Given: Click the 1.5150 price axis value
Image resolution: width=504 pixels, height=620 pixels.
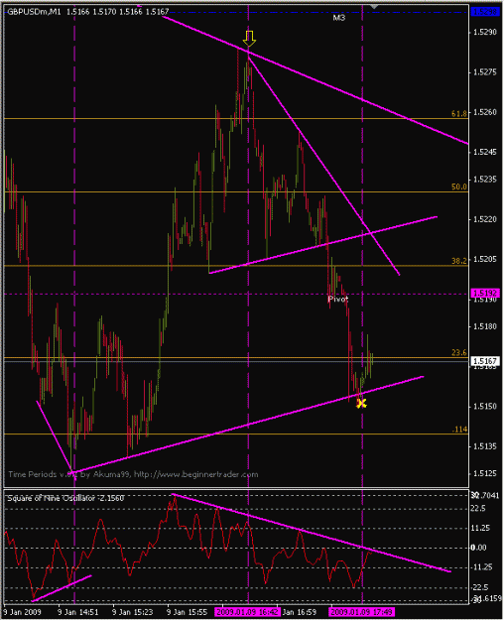Looking at the screenshot, I should click(485, 407).
